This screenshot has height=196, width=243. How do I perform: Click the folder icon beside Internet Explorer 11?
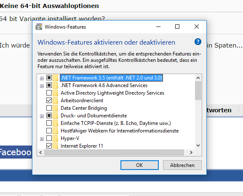pyautogui.click(x=55, y=146)
